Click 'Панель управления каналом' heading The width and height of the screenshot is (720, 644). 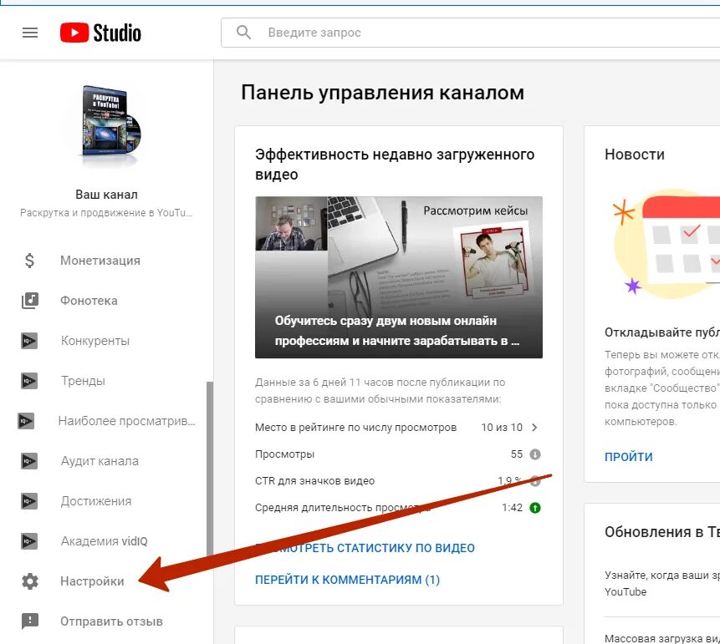[382, 93]
